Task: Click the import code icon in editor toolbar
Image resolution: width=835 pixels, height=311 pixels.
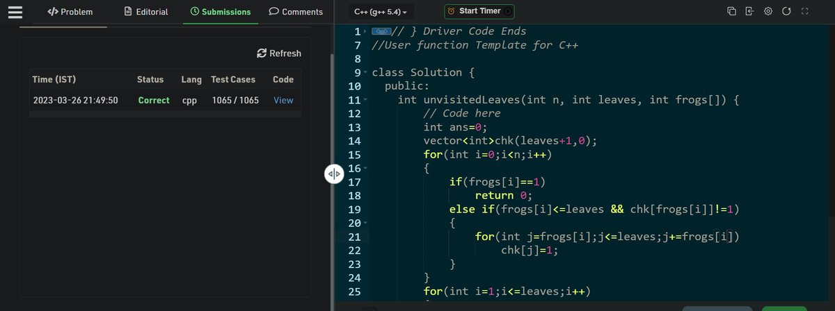Action: (749, 11)
